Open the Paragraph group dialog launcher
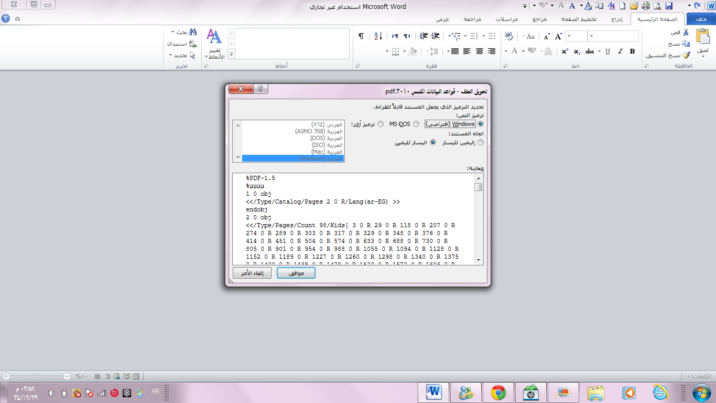 (357, 66)
